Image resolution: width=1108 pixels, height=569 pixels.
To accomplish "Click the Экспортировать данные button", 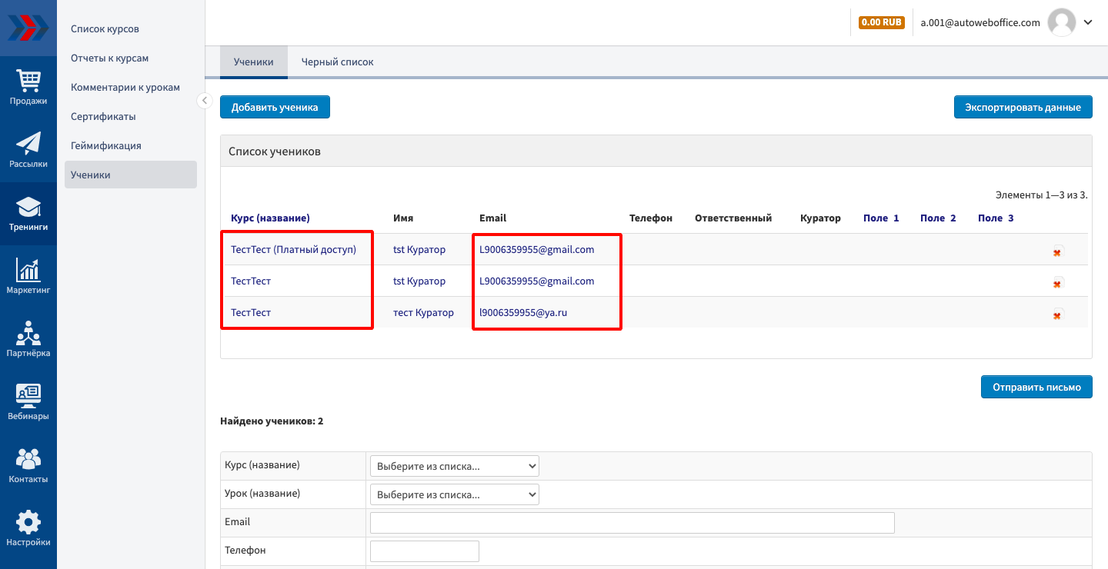I will click(1023, 108).
